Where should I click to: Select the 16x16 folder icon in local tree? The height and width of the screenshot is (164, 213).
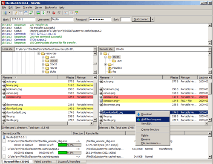[47, 61]
